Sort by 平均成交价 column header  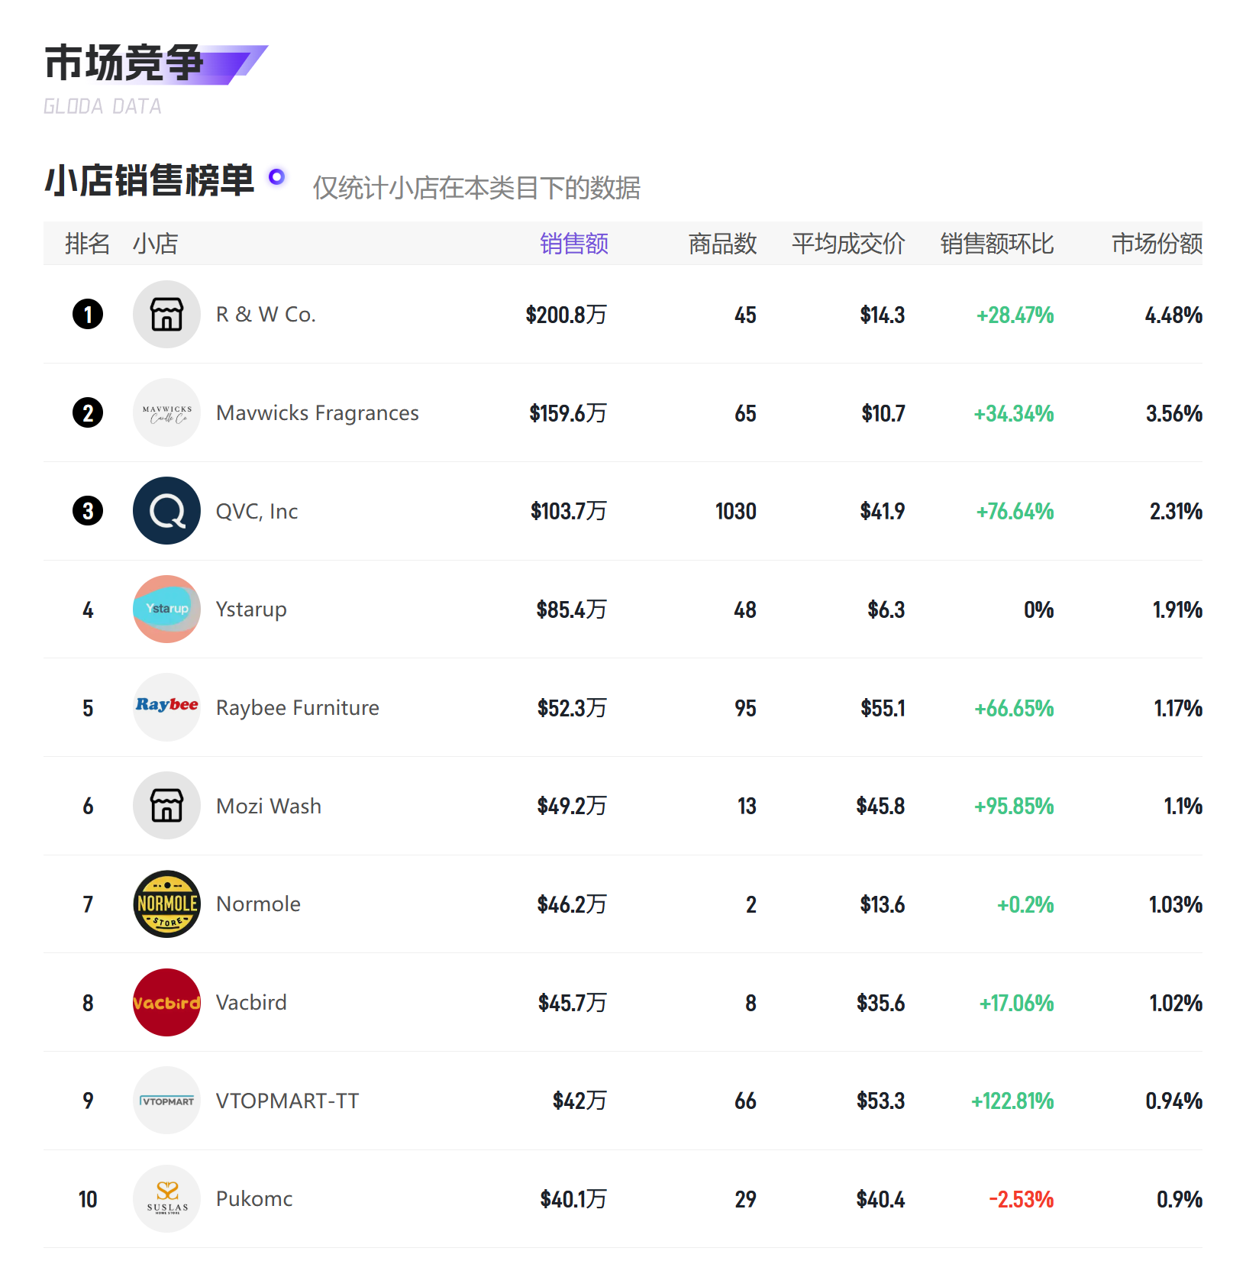coord(848,244)
